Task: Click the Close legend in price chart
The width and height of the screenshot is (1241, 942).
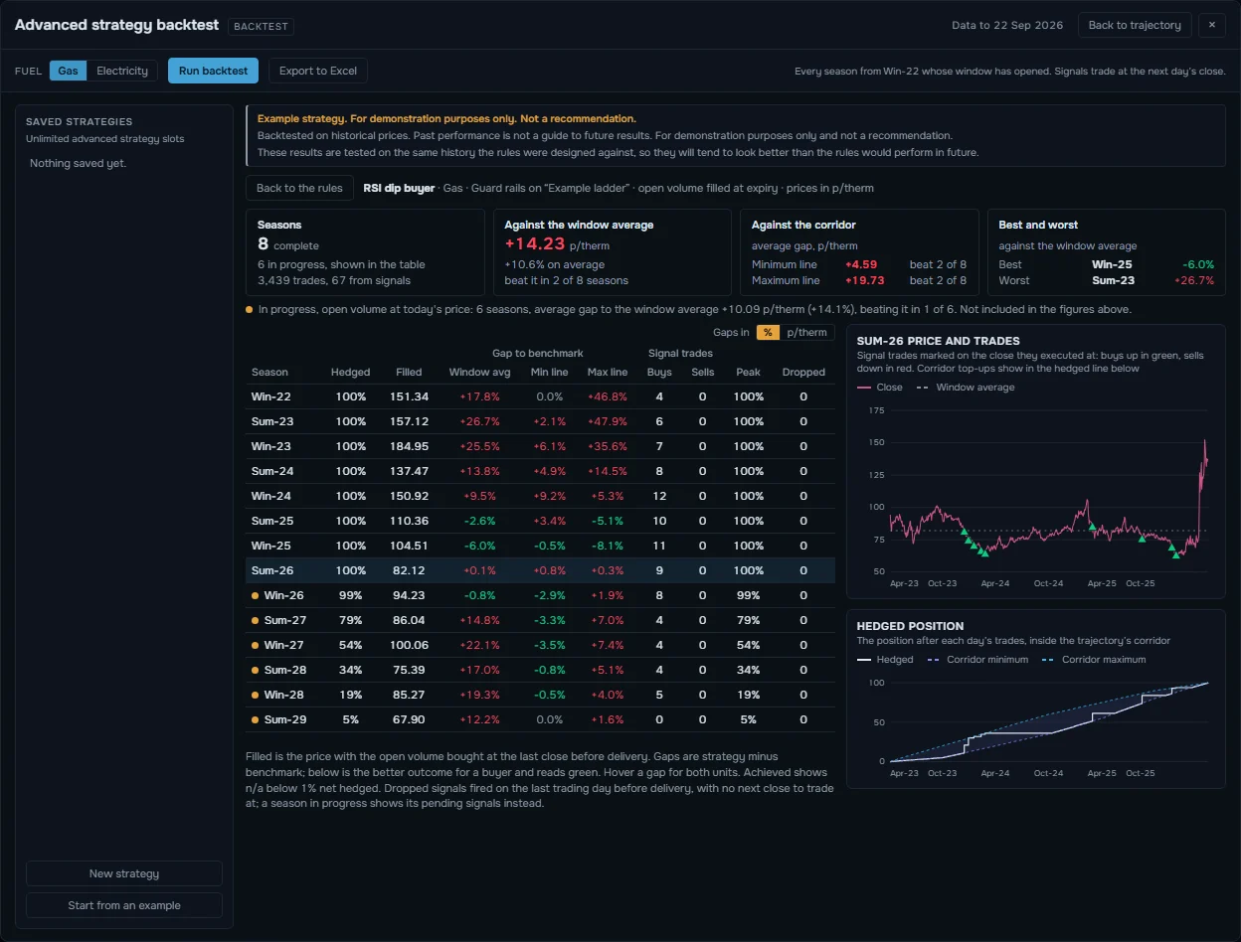Action: (879, 388)
